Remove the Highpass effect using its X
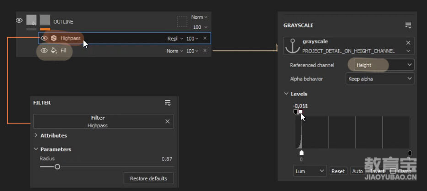This screenshot has height=191, width=427. click(x=205, y=39)
